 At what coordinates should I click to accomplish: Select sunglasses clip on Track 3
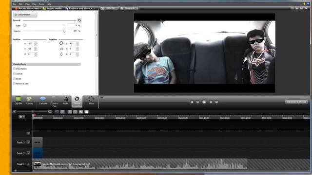pos(38,142)
